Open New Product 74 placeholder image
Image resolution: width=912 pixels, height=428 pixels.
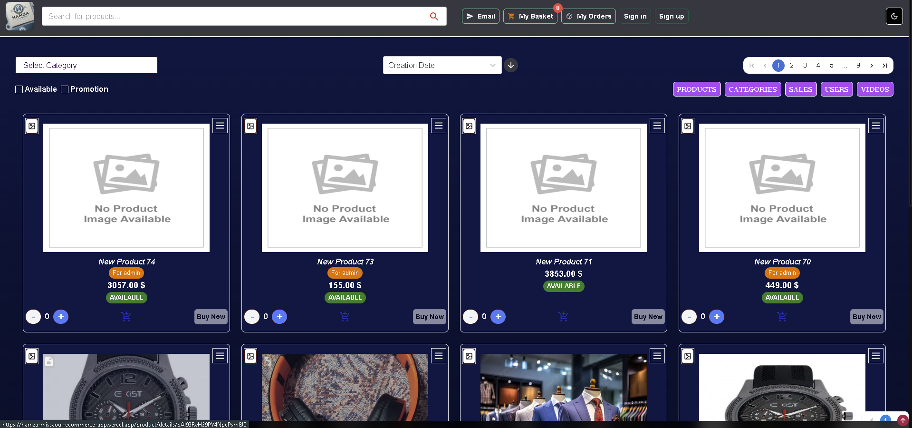click(126, 188)
